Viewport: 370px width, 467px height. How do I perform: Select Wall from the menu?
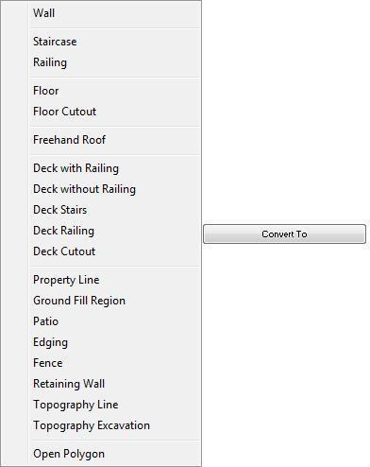click(x=115, y=13)
